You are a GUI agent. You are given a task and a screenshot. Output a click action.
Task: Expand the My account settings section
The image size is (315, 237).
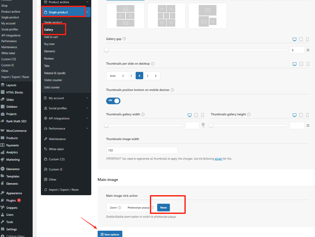point(66,98)
